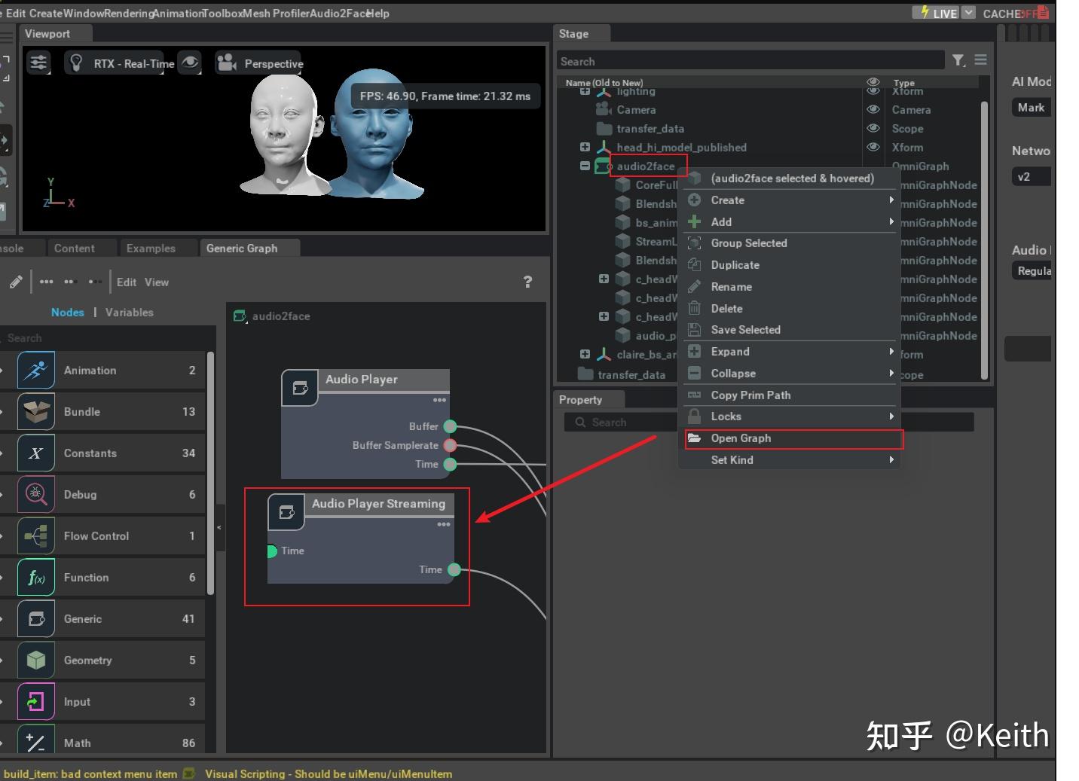Click the pencil edit icon in graph toolbar

tap(16, 282)
